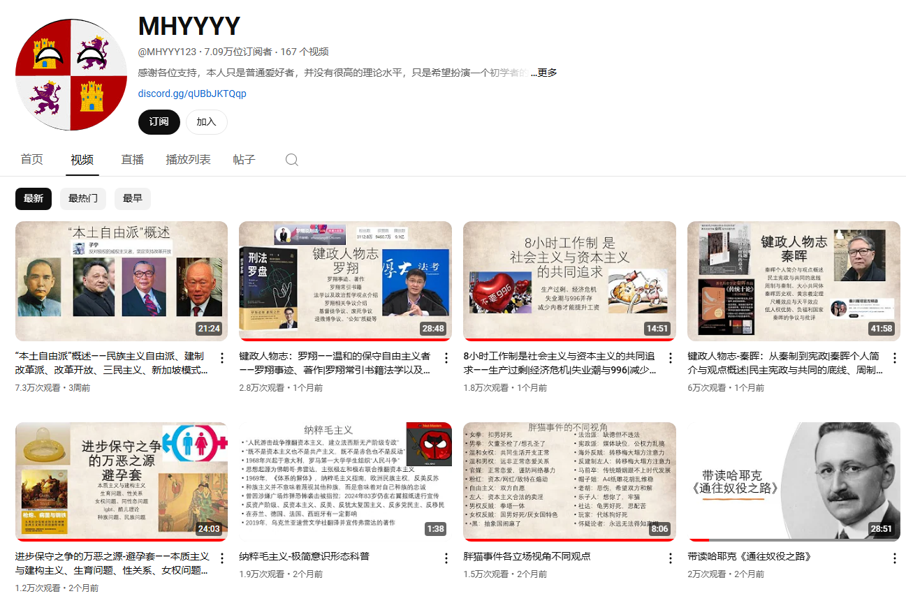
Task: Click the 订阅 subscribe button
Action: [159, 121]
